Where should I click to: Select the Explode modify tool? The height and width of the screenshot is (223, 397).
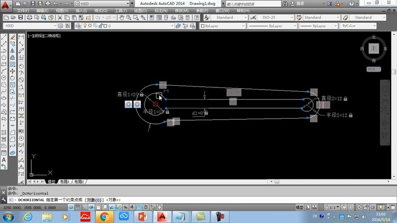12,153
